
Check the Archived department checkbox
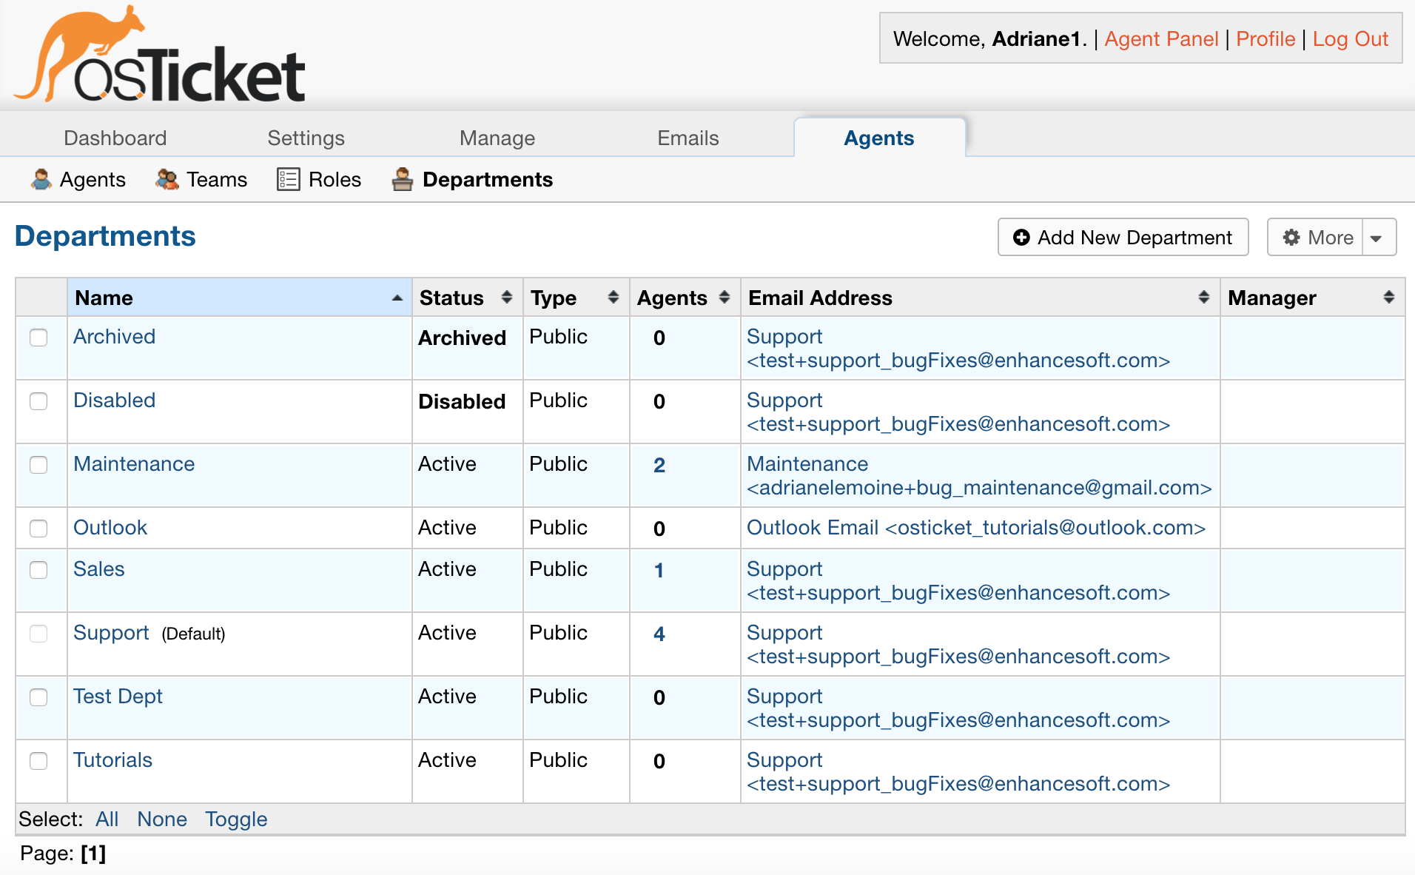(38, 338)
